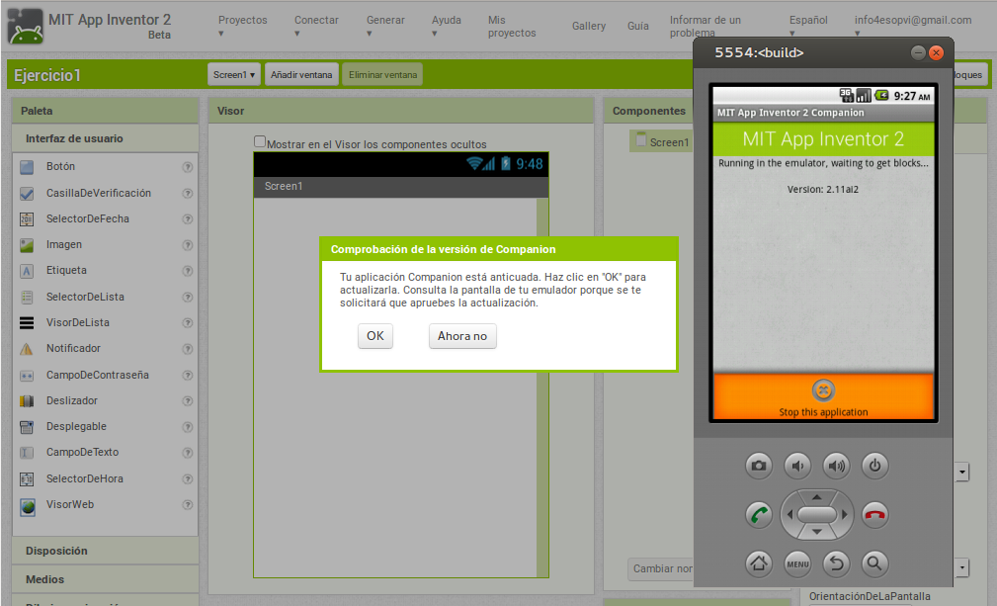The width and height of the screenshot is (997, 606).
Task: Click the Añadir ventana button
Action: [x=301, y=75]
